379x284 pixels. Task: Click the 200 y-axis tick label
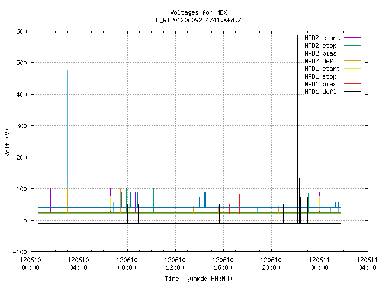coord(21,157)
